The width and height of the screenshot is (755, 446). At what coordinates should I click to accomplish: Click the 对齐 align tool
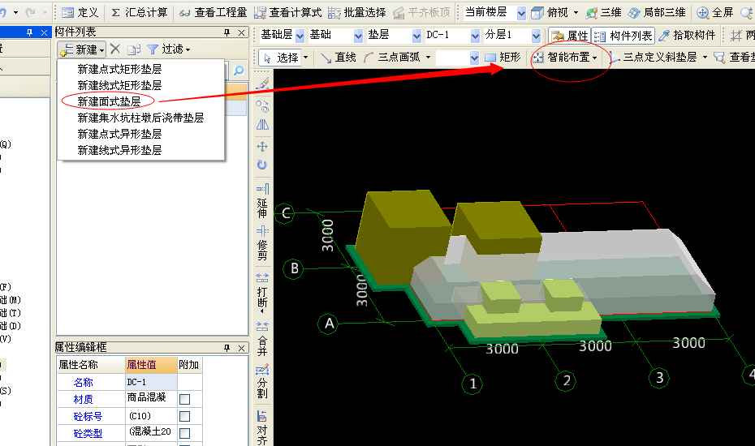click(x=262, y=427)
